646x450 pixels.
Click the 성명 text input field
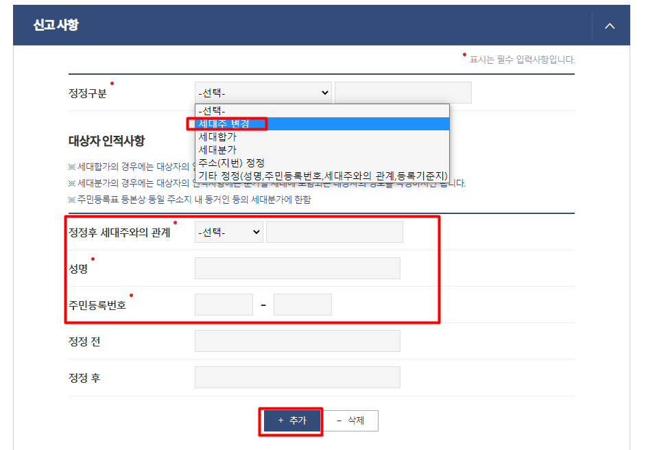296,268
